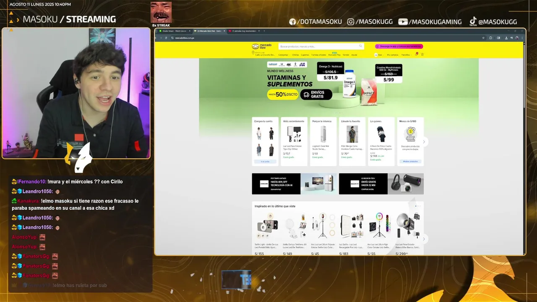Open the Luz Selfie S/183 product
The height and width of the screenshot is (302, 537).
[351, 233]
